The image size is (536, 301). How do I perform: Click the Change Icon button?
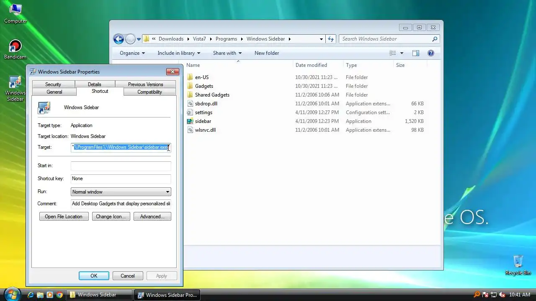[x=111, y=217]
